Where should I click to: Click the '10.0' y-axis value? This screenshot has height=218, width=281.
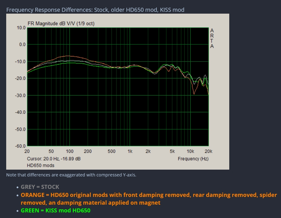coord(21,28)
